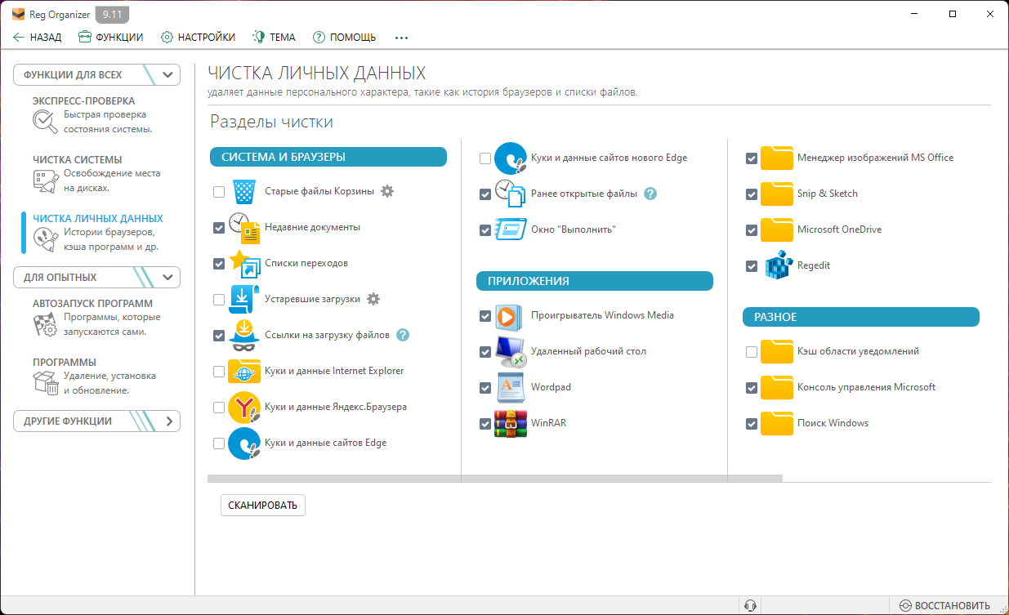Click the Приложения section header
Viewport: 1009px width, 615px height.
(595, 281)
